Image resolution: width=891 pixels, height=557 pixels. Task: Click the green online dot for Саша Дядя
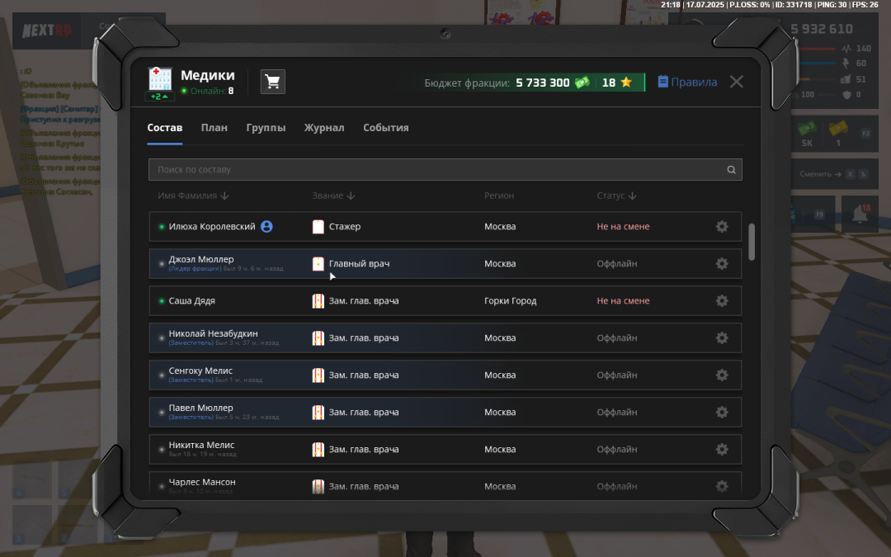162,300
